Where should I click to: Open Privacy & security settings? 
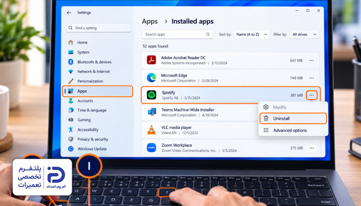(92, 139)
